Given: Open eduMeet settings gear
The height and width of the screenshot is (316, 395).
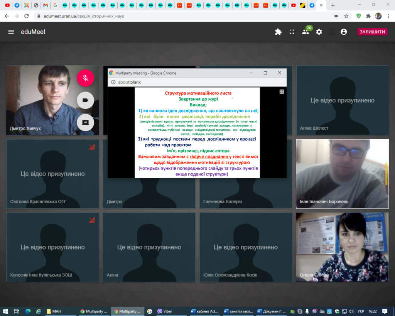Looking at the screenshot, I should pos(319,32).
